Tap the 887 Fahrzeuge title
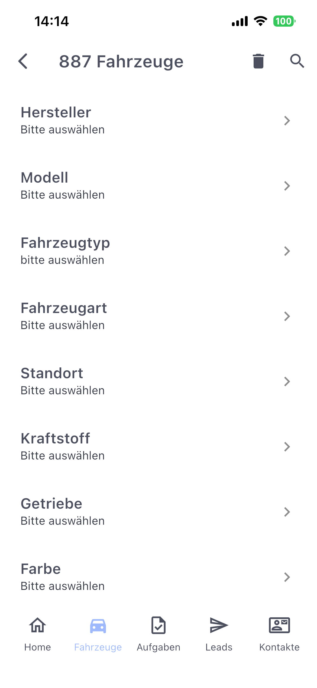The height and width of the screenshot is (688, 317). (x=121, y=61)
